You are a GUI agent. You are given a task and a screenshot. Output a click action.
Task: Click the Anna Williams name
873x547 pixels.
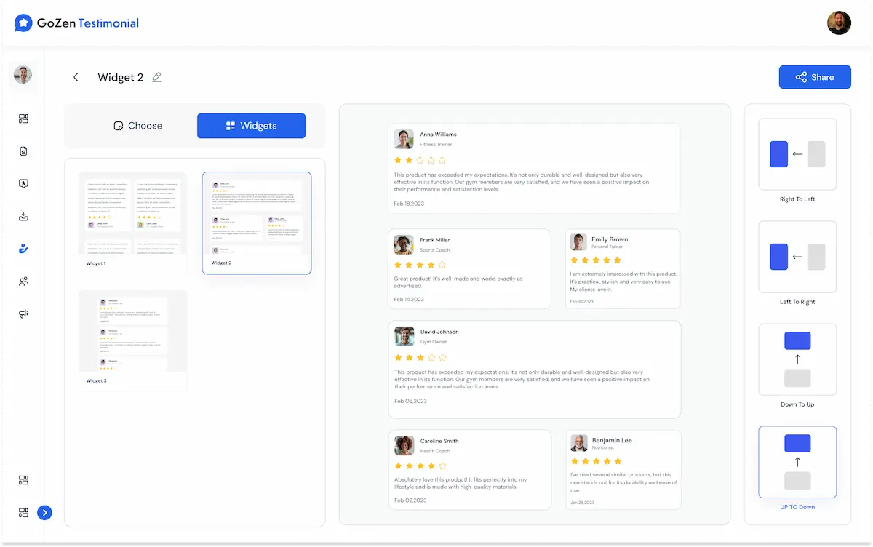coord(439,135)
